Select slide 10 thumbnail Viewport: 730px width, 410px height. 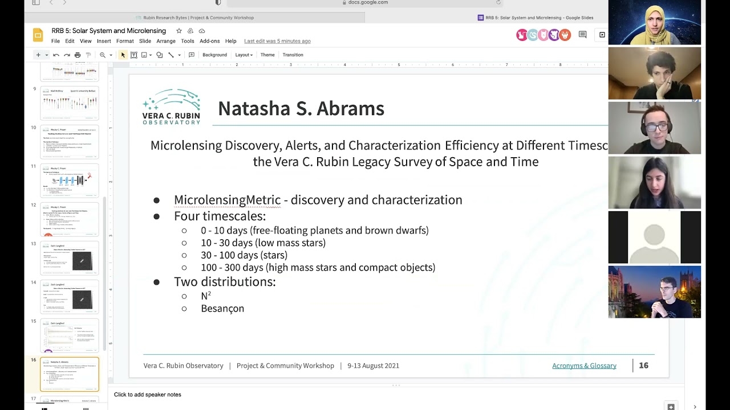click(69, 142)
